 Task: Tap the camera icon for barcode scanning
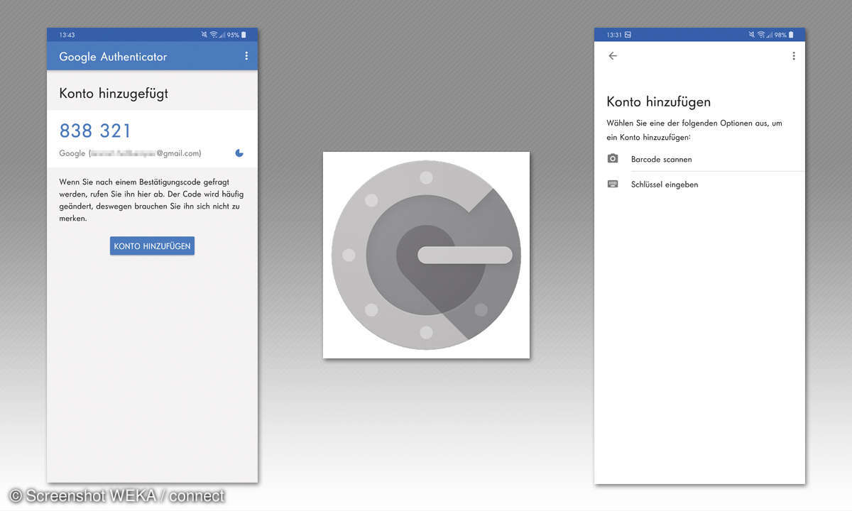(613, 159)
